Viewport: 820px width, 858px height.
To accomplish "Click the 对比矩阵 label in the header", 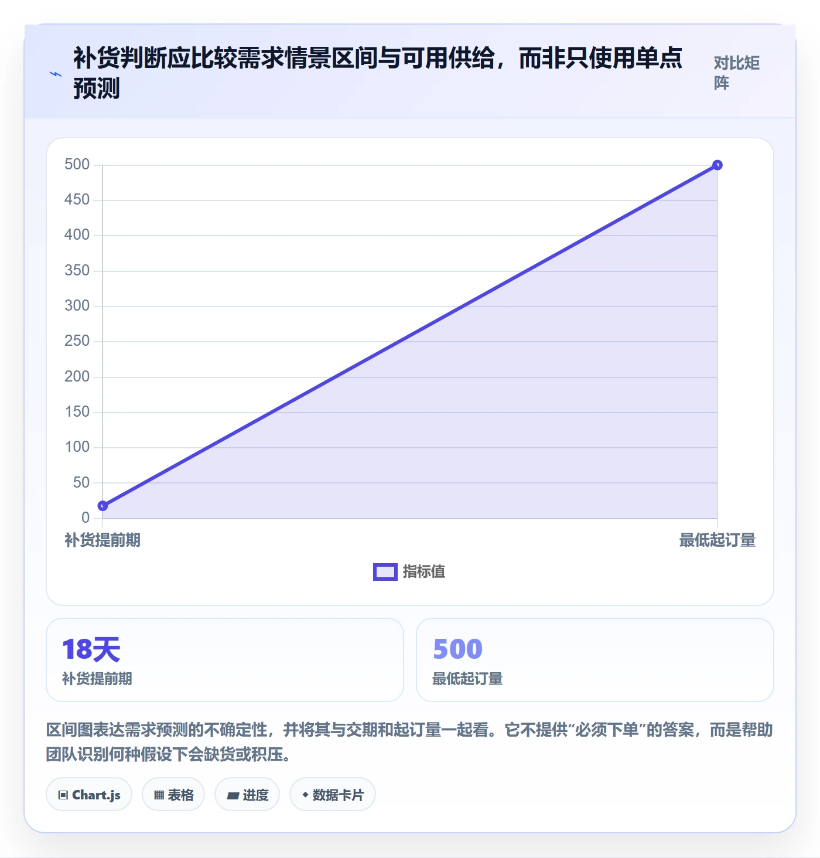I will tap(736, 73).
